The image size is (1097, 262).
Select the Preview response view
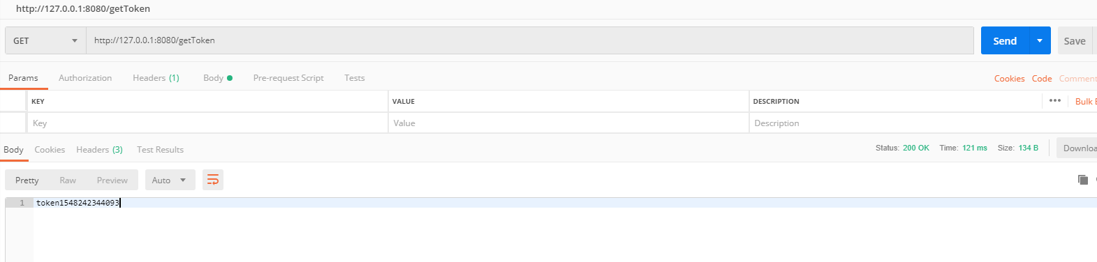point(112,180)
